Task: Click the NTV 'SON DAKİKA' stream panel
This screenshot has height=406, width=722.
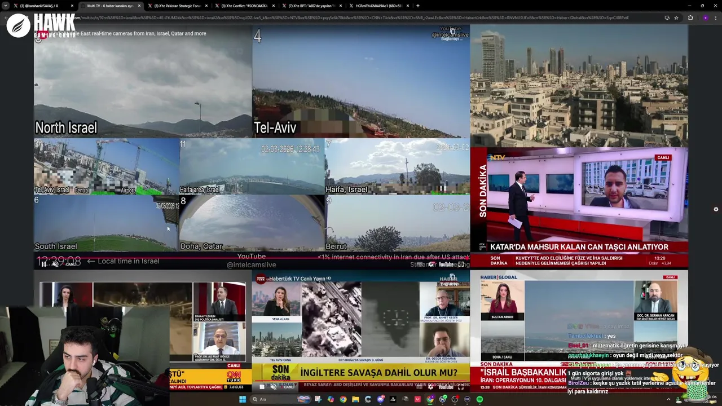Action: pyautogui.click(x=579, y=208)
